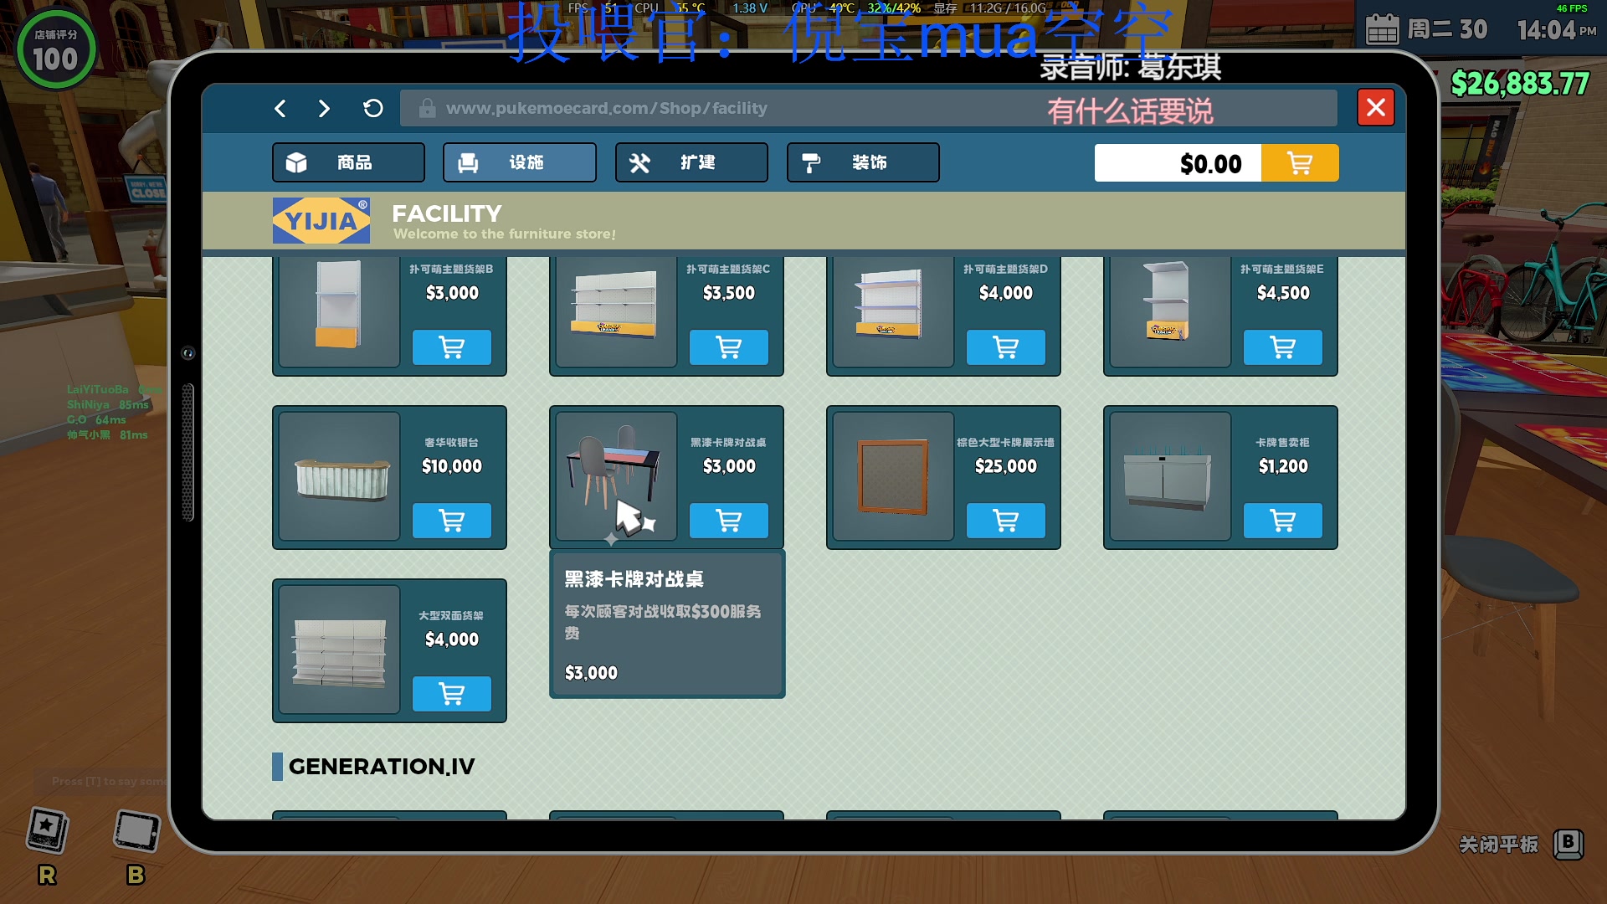Select the 卡牌售卖柜 cabinet thumbnail
The width and height of the screenshot is (1607, 904).
click(x=1170, y=476)
